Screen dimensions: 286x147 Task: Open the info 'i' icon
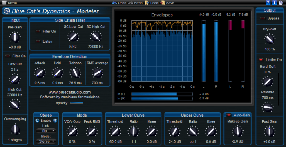(274, 3)
